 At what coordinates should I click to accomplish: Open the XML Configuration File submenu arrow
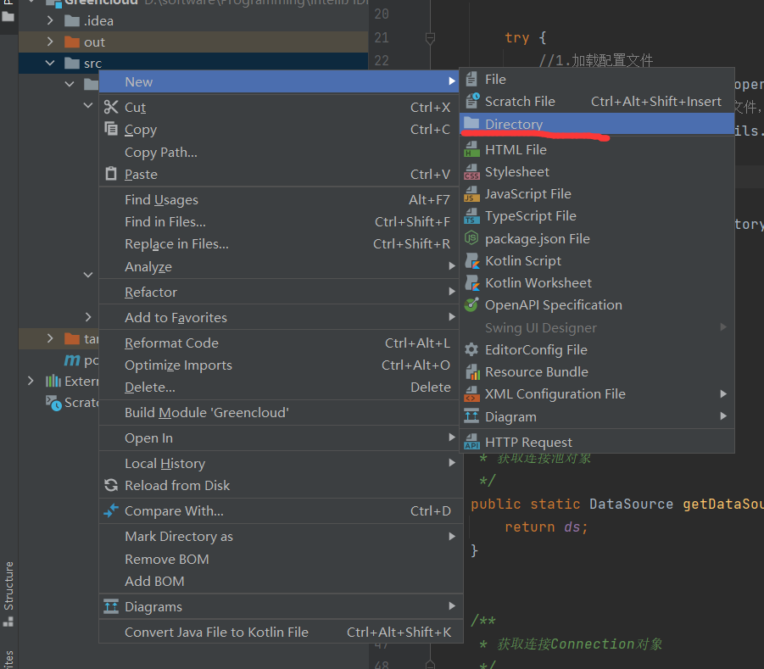click(x=723, y=393)
